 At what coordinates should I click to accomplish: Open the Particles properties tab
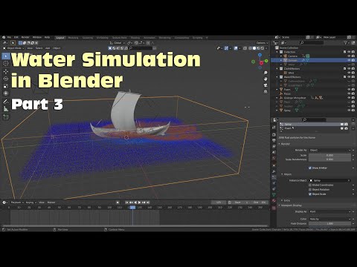274,177
